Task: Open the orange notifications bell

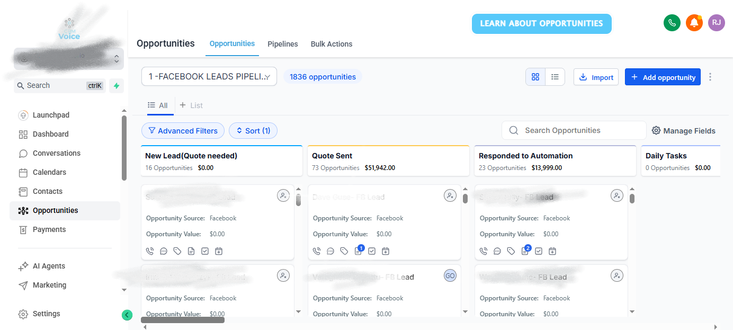Action: 694,23
